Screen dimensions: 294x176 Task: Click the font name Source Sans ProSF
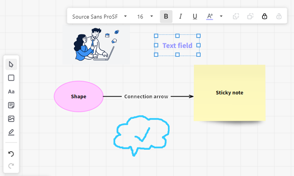click(95, 17)
